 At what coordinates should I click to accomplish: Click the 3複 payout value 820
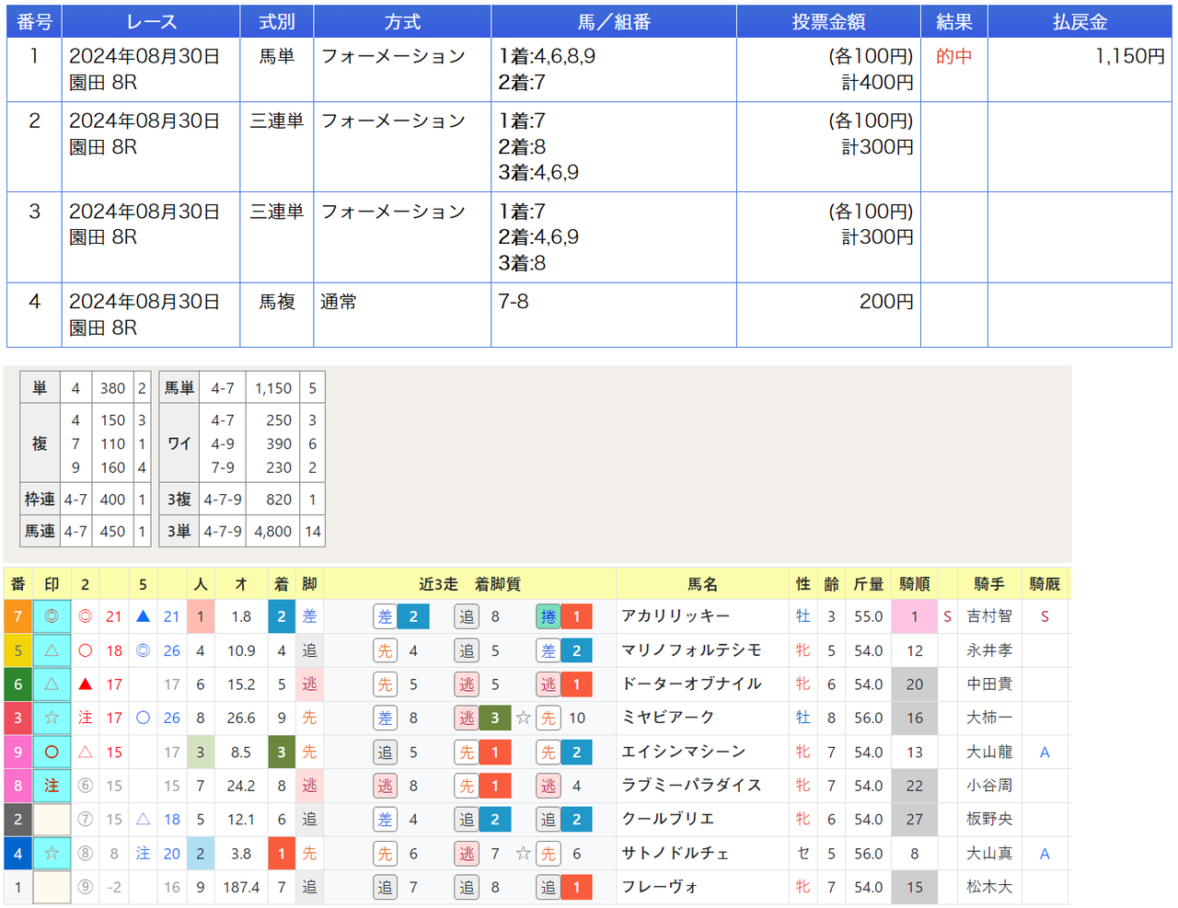coord(279,500)
